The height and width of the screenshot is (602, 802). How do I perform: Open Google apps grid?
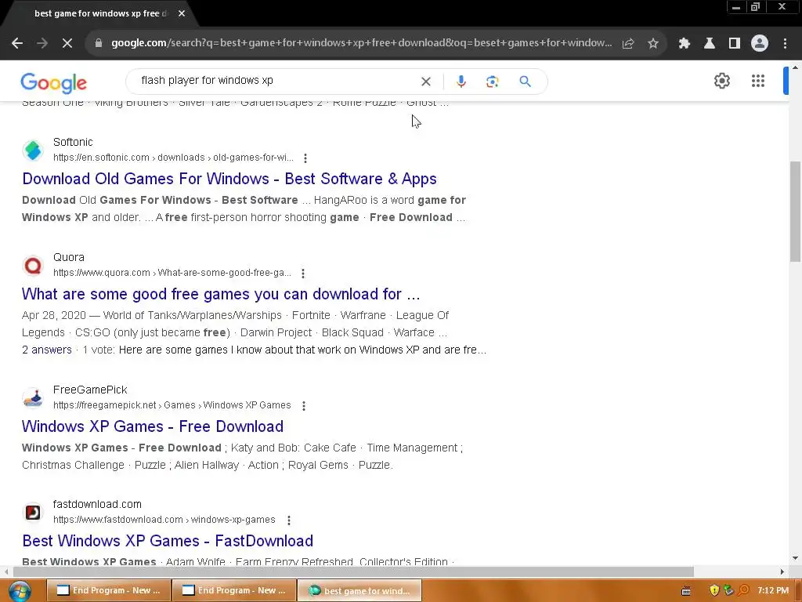758,81
